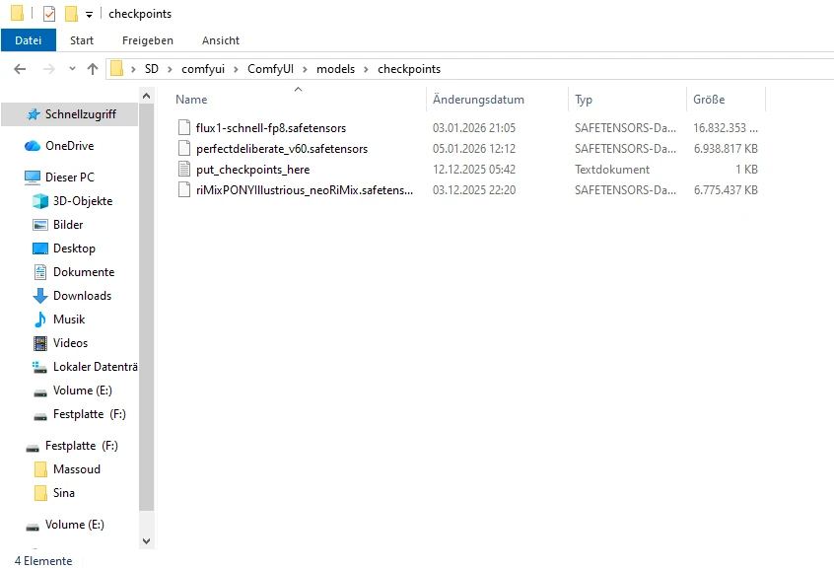Screen dimensions: 834x569
Task: Select the put_checkpoints_here text document
Action: click(x=252, y=170)
